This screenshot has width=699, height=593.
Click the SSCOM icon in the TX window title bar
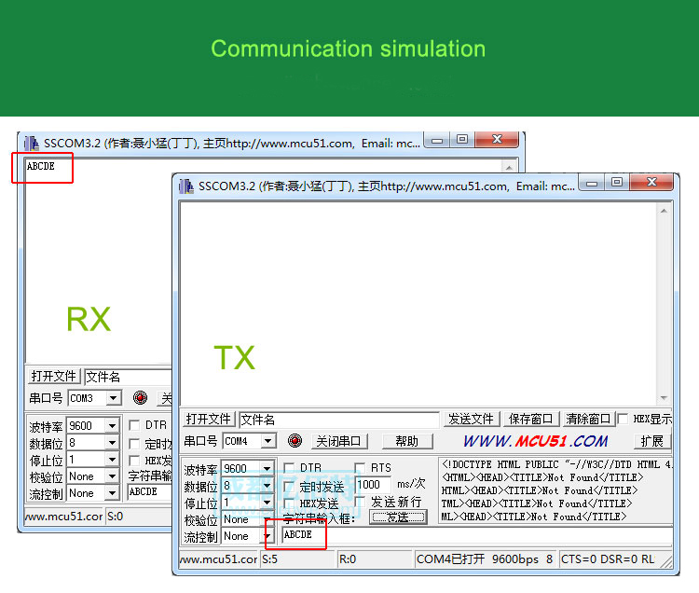click(185, 186)
